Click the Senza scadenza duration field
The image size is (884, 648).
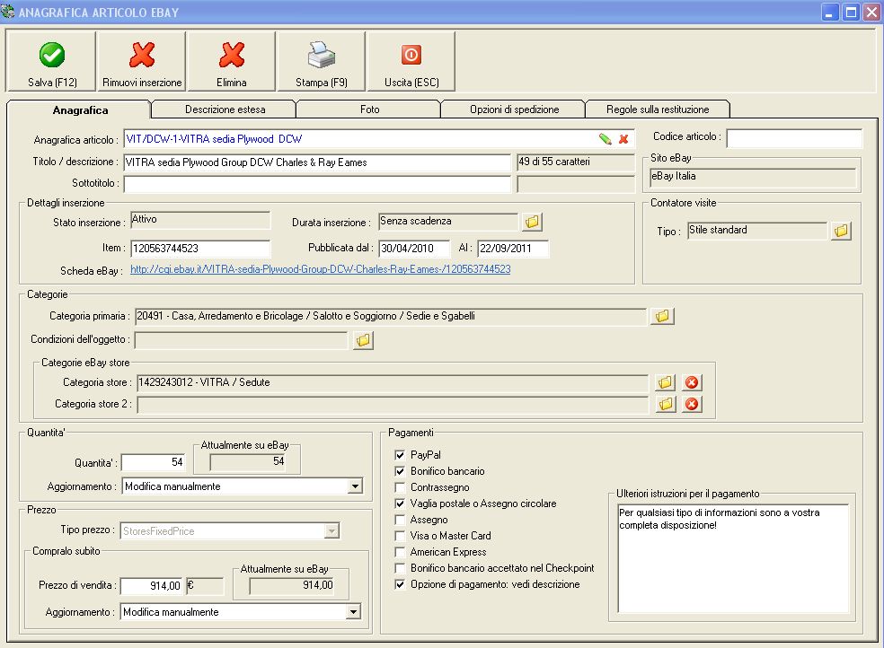pyautogui.click(x=448, y=222)
